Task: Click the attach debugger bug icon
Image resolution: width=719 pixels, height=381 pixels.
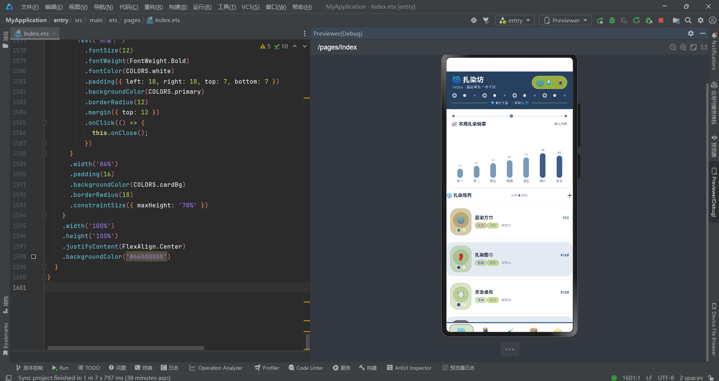Action: pos(649,20)
